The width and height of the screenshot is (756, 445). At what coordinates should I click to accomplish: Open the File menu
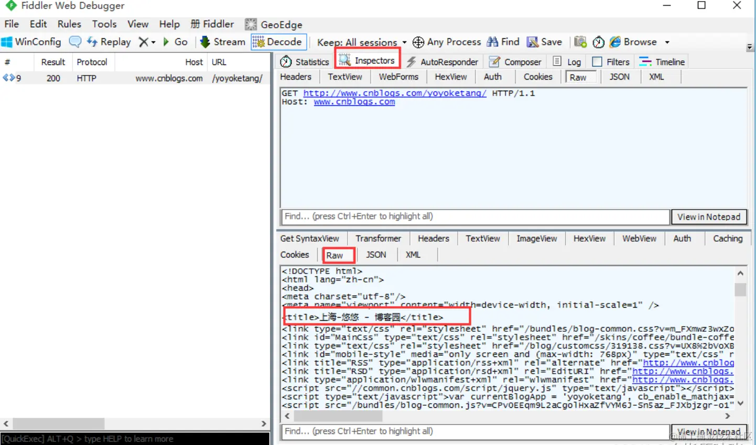point(12,24)
